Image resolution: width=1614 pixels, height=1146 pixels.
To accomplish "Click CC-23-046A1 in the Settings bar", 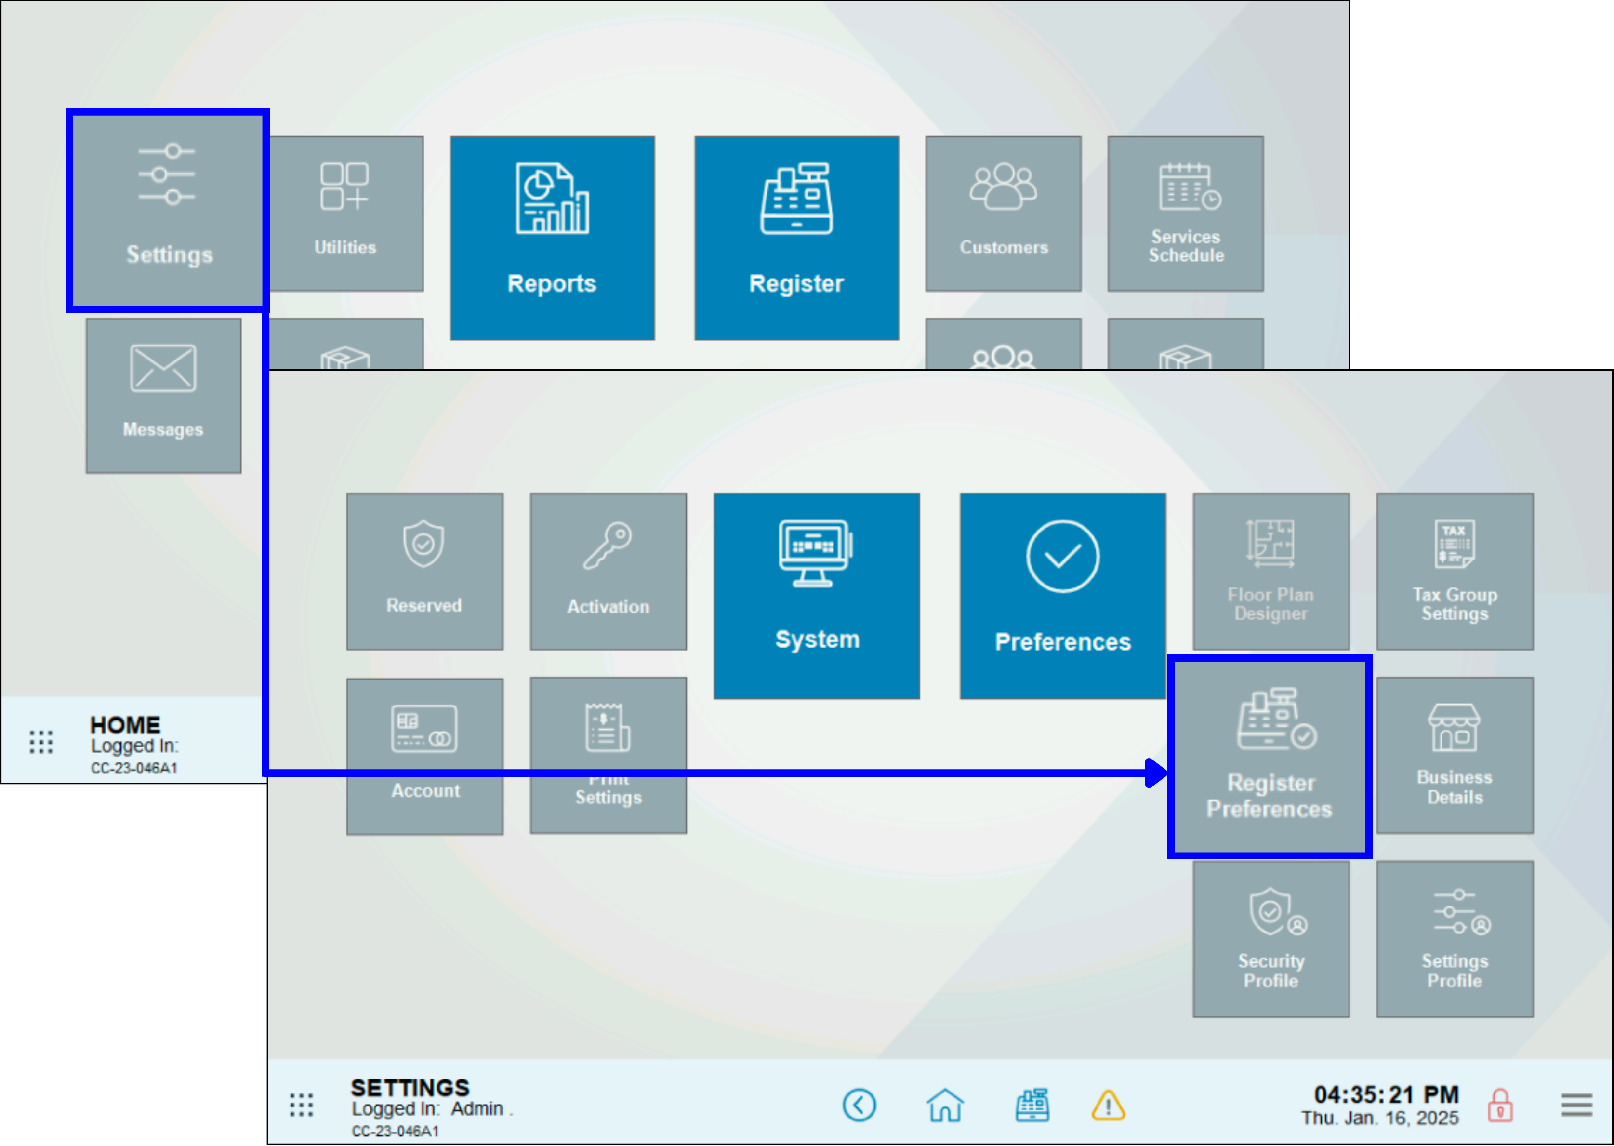I will point(395,1131).
